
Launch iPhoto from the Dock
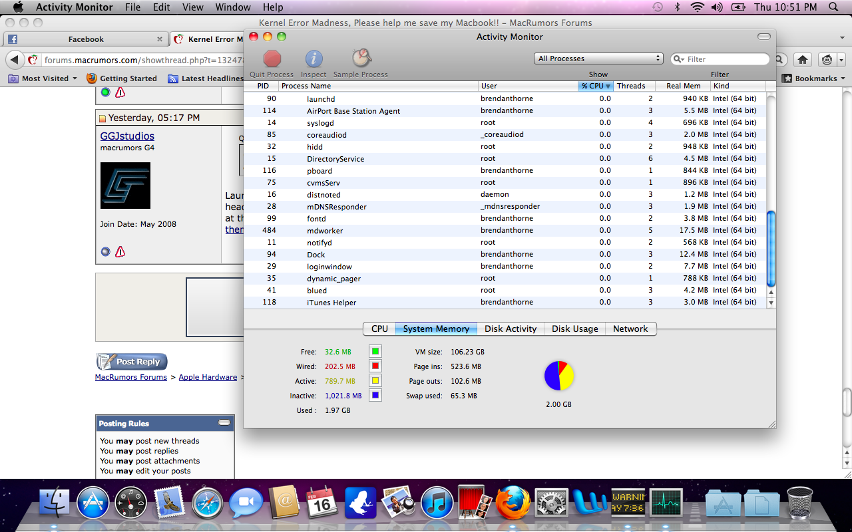(399, 503)
